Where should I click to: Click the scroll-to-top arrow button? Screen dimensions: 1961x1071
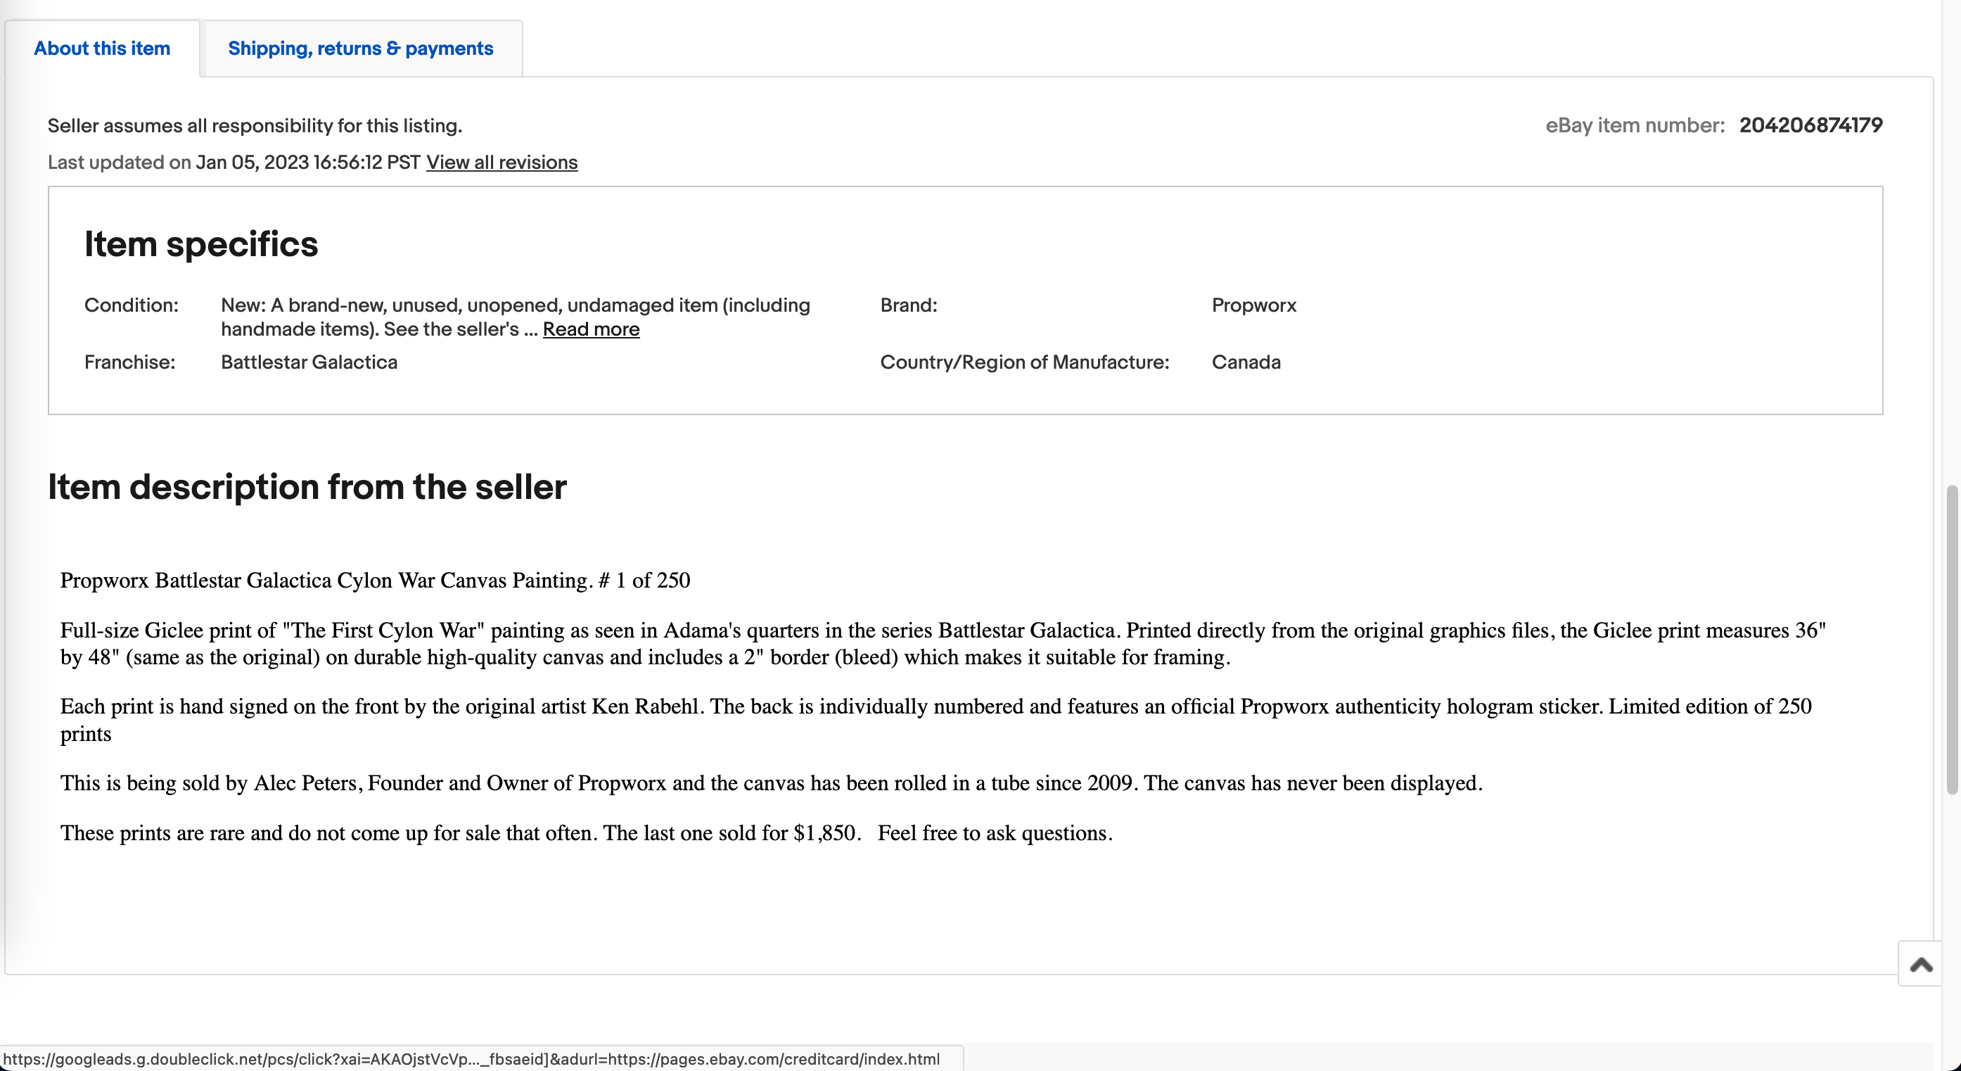tap(1921, 965)
